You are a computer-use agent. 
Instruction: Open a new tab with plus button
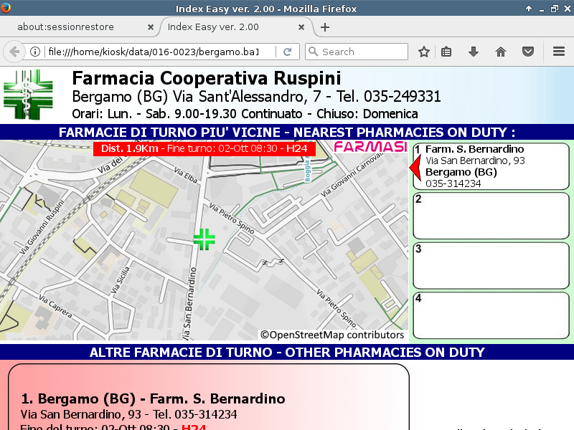tap(325, 27)
